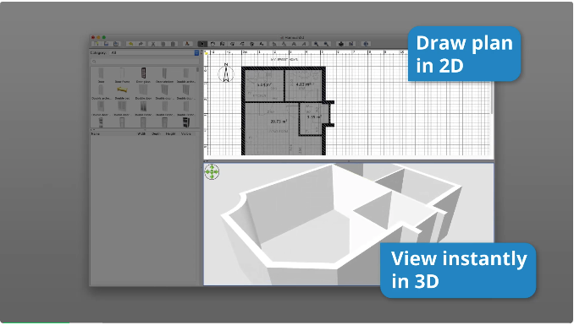Screen dimensions: 574x325
Task: Select the Double bed furniture thumbnail
Action: tap(122, 92)
